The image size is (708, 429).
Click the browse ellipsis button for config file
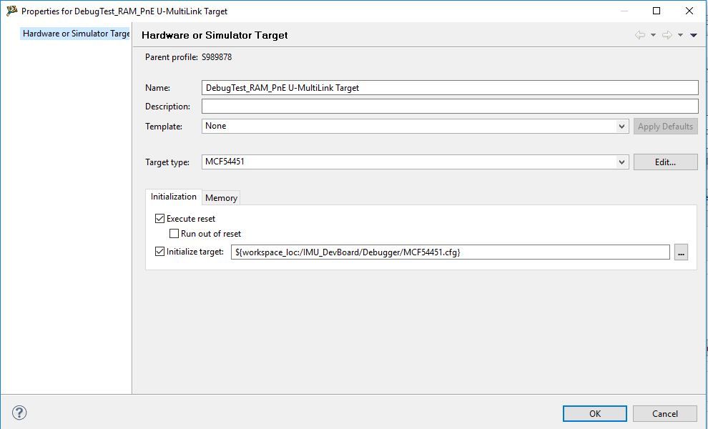(x=681, y=252)
